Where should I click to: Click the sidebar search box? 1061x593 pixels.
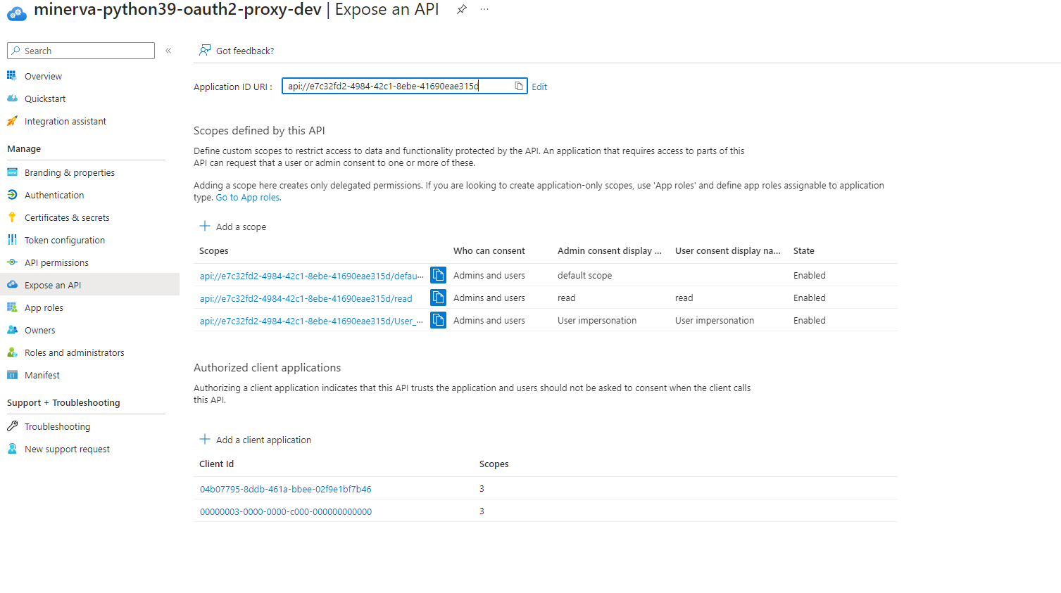(x=80, y=50)
